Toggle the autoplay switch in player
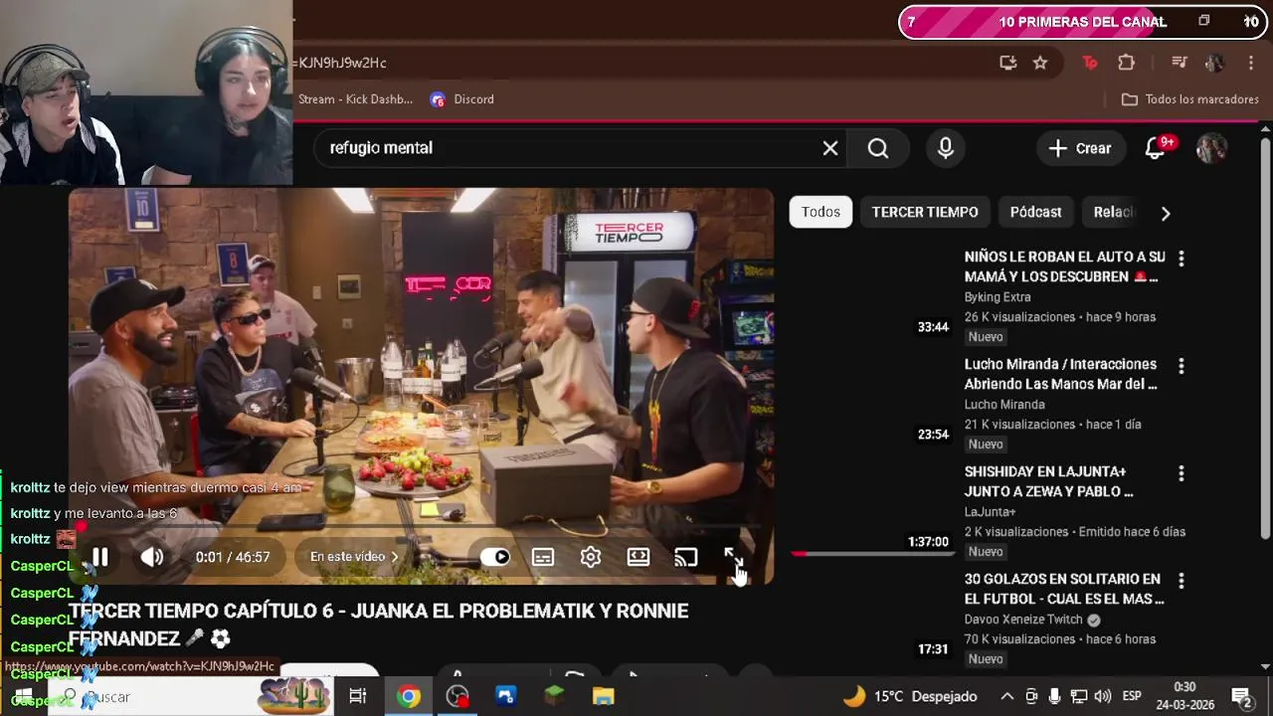 [x=494, y=557]
